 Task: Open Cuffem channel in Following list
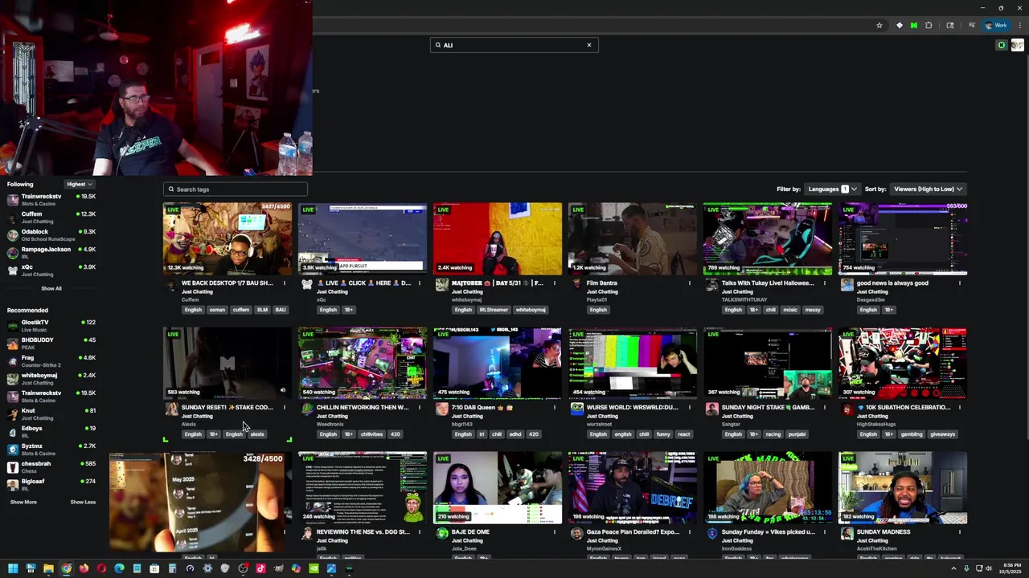(51, 217)
